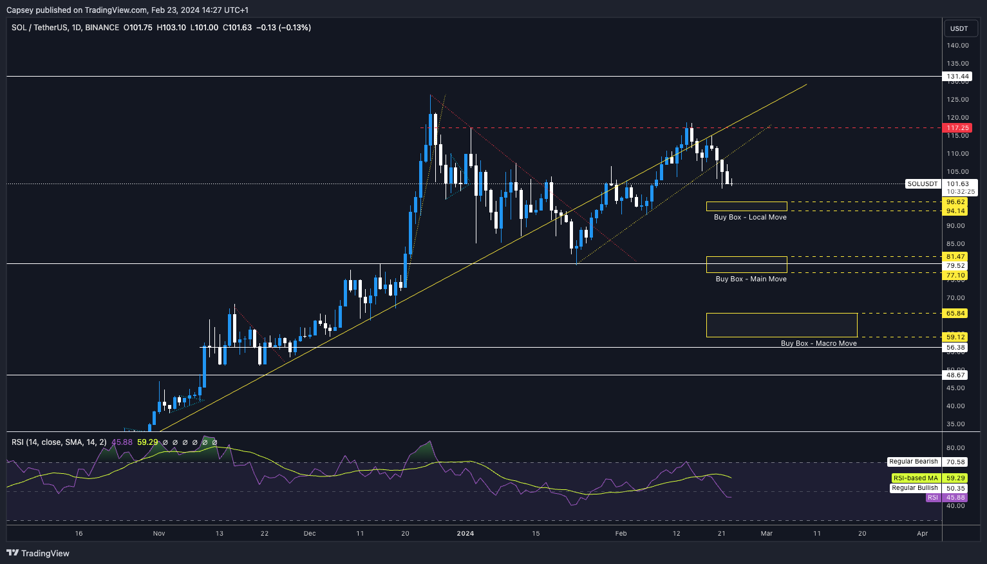The image size is (987, 564).
Task: Click the yellow 81.47 price label
Action: click(955, 257)
